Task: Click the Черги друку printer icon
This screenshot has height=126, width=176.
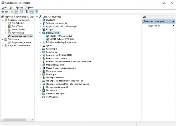Action: pyautogui.click(x=44, y=97)
